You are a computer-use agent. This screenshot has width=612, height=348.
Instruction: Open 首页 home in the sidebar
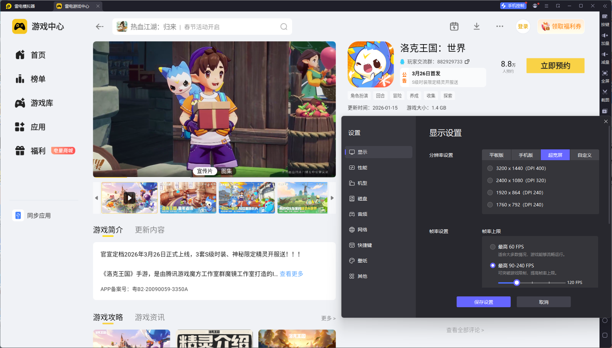click(30, 55)
